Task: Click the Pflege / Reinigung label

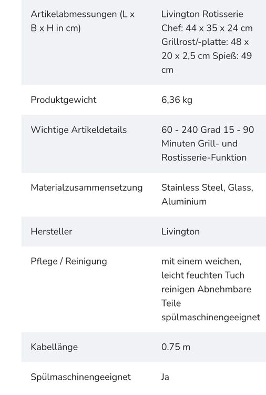Action: click(69, 261)
